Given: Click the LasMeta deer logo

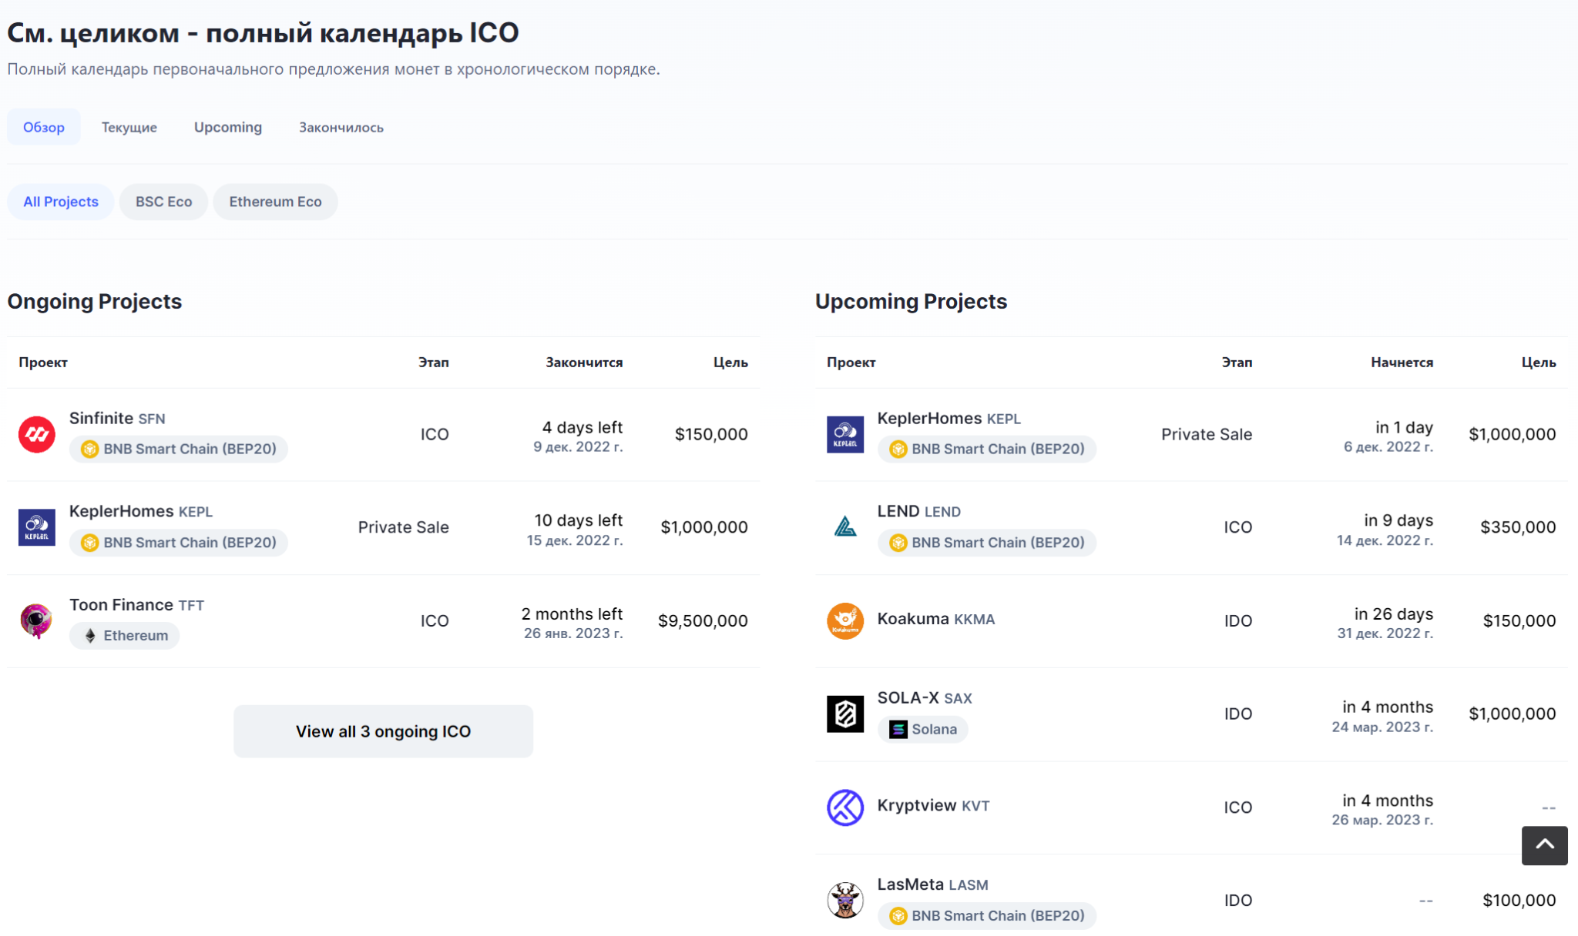Looking at the screenshot, I should (844, 900).
